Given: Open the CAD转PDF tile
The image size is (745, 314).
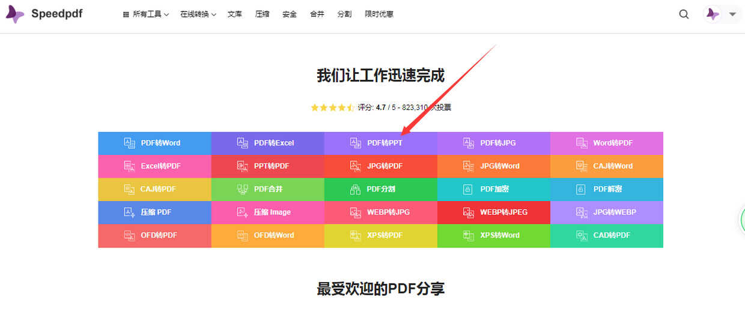Looking at the screenshot, I should [x=607, y=235].
